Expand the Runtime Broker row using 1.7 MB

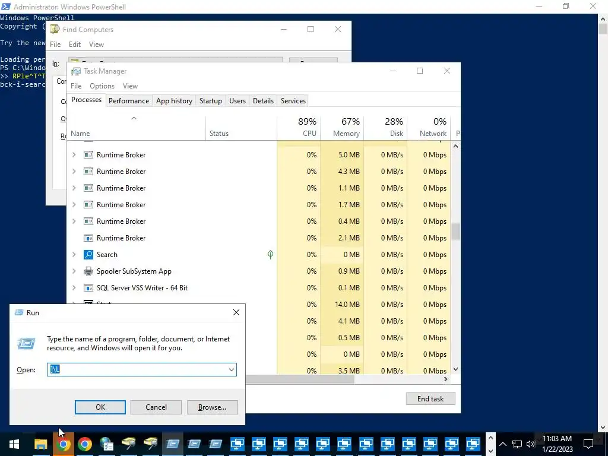[x=74, y=205]
